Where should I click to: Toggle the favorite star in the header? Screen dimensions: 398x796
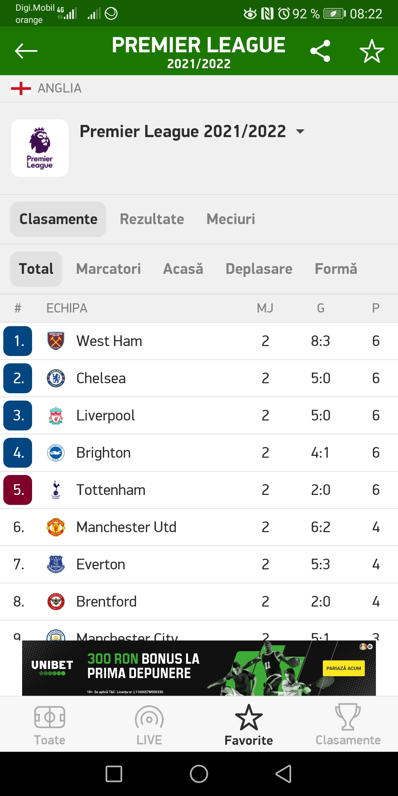371,52
